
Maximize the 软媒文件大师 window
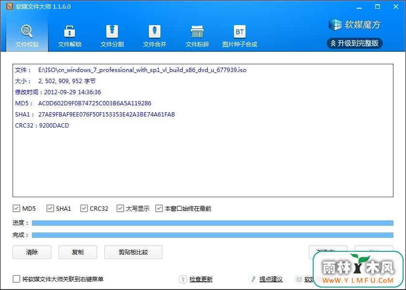(377, 7)
